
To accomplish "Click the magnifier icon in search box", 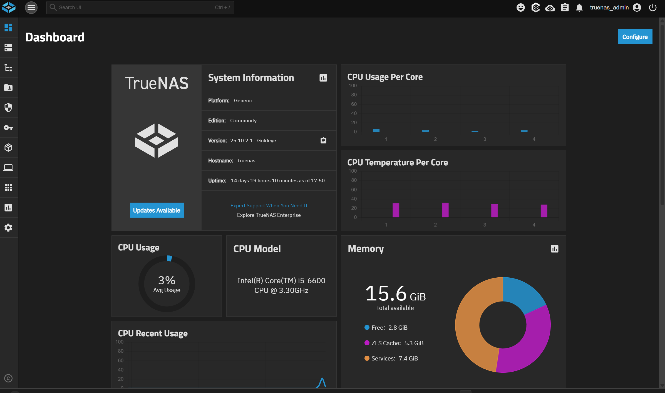I will 53,8.
